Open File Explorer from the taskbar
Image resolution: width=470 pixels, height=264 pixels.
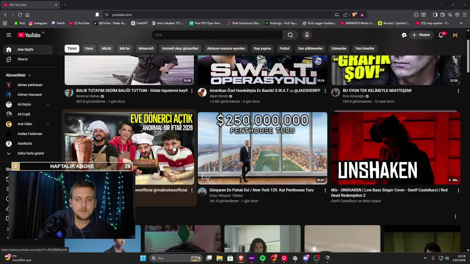pyautogui.click(x=220, y=258)
